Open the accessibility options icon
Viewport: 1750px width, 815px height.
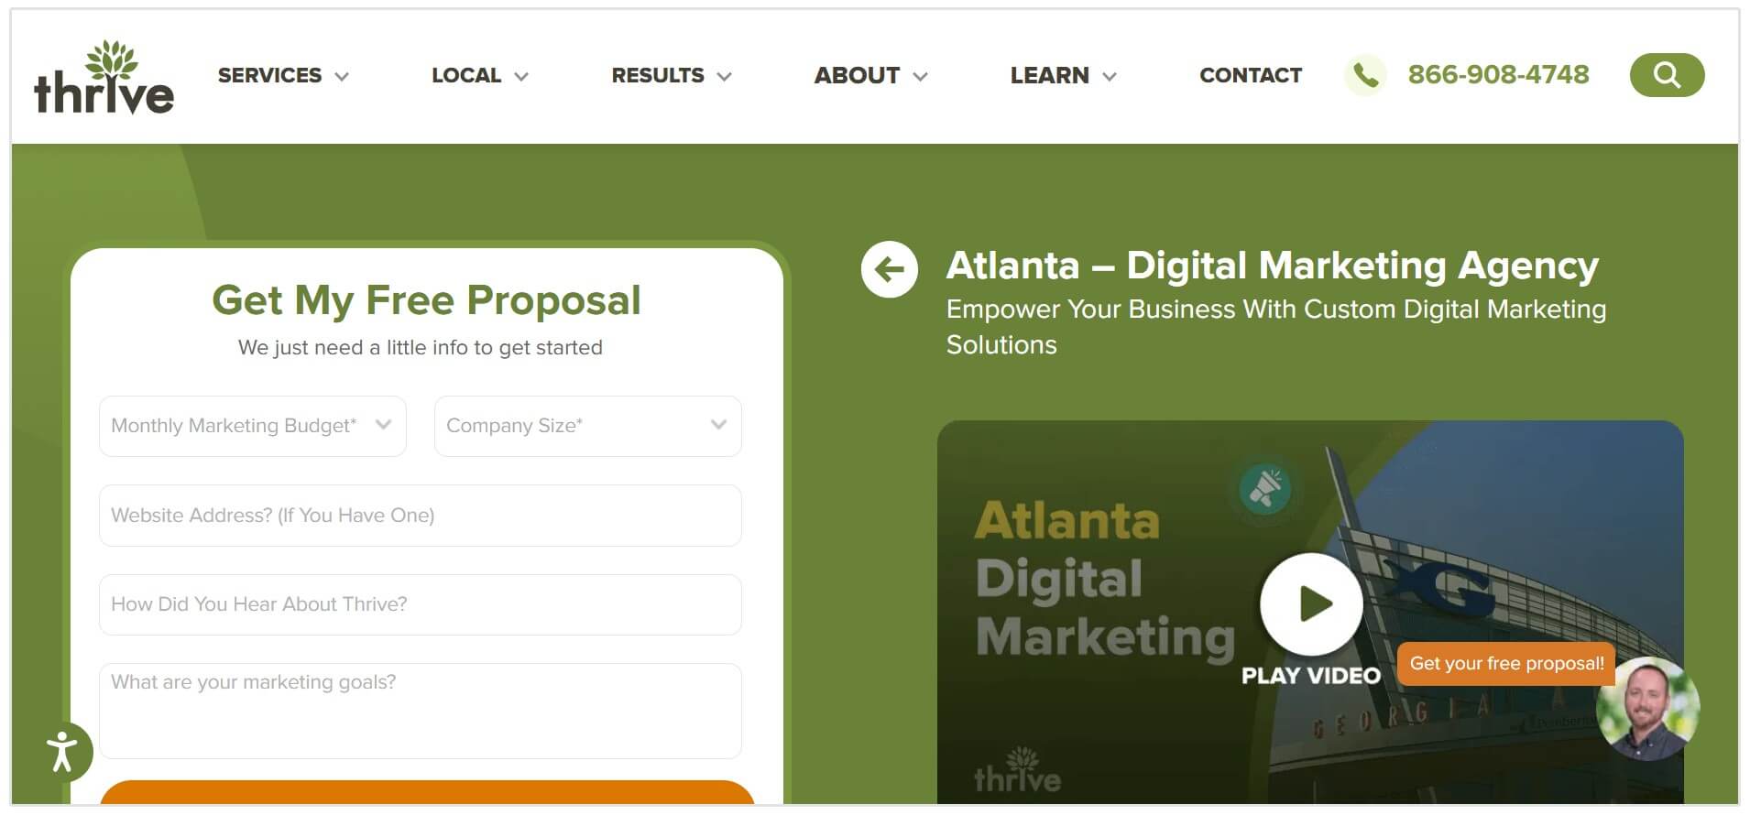[x=61, y=751]
